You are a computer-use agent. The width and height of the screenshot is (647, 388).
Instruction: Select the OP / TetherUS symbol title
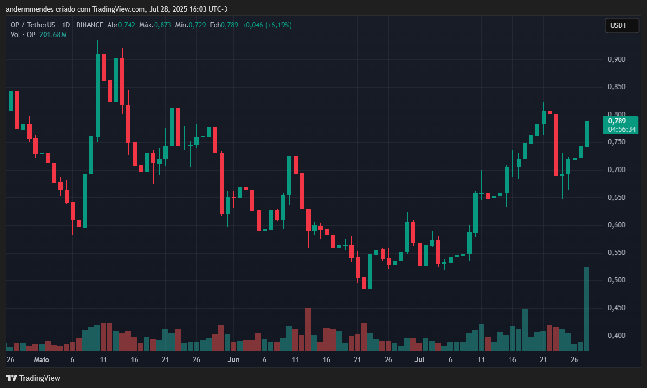32,25
